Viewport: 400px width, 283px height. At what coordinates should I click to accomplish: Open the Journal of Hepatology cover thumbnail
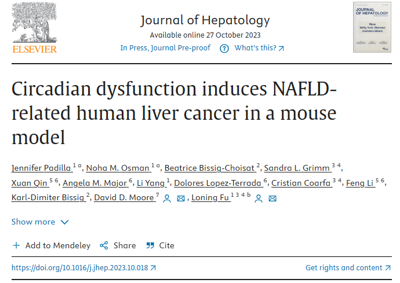(372, 27)
